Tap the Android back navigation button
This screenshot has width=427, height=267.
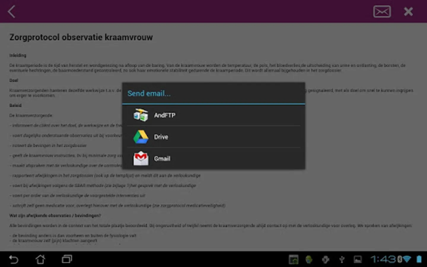tap(13, 259)
